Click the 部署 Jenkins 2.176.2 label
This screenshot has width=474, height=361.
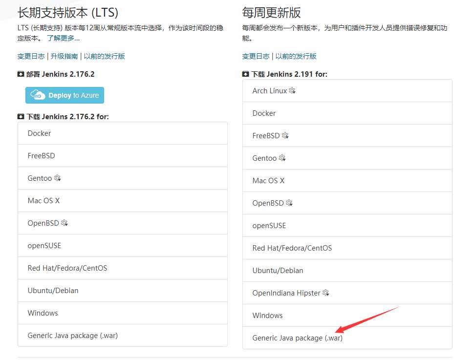(60, 74)
